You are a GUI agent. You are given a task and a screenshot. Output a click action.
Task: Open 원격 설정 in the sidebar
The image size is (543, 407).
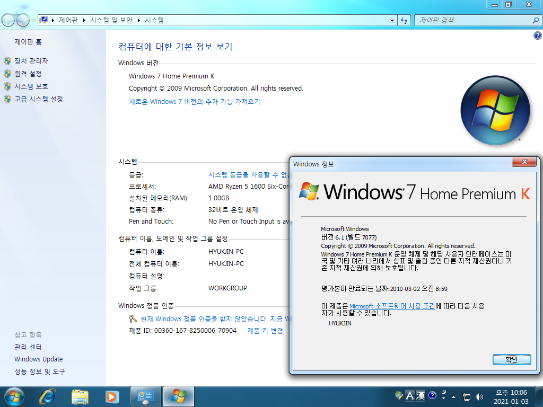(28, 74)
